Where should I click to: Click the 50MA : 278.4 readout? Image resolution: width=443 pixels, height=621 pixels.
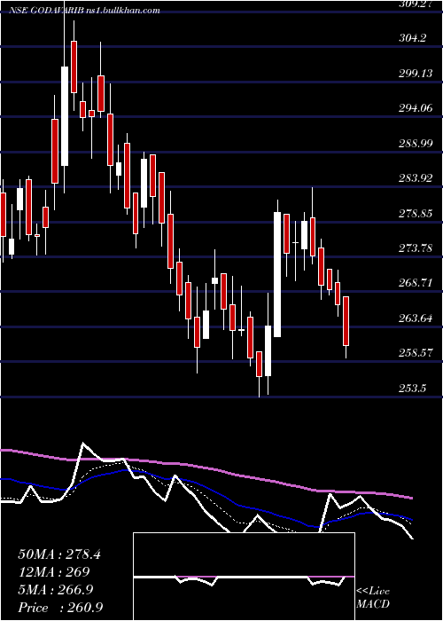59,554
